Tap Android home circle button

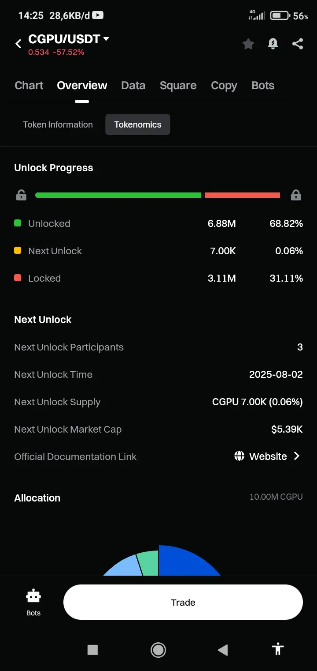click(158, 649)
